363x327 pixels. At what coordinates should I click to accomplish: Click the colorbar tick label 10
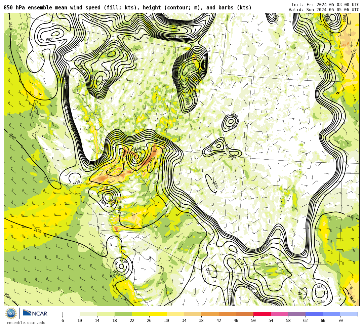tap(80, 321)
